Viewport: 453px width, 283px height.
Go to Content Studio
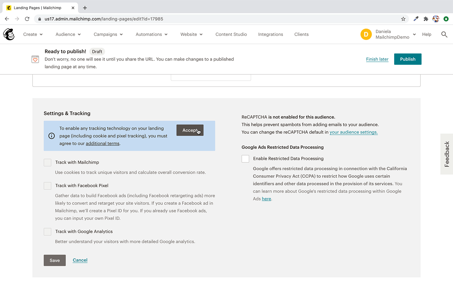pyautogui.click(x=231, y=34)
